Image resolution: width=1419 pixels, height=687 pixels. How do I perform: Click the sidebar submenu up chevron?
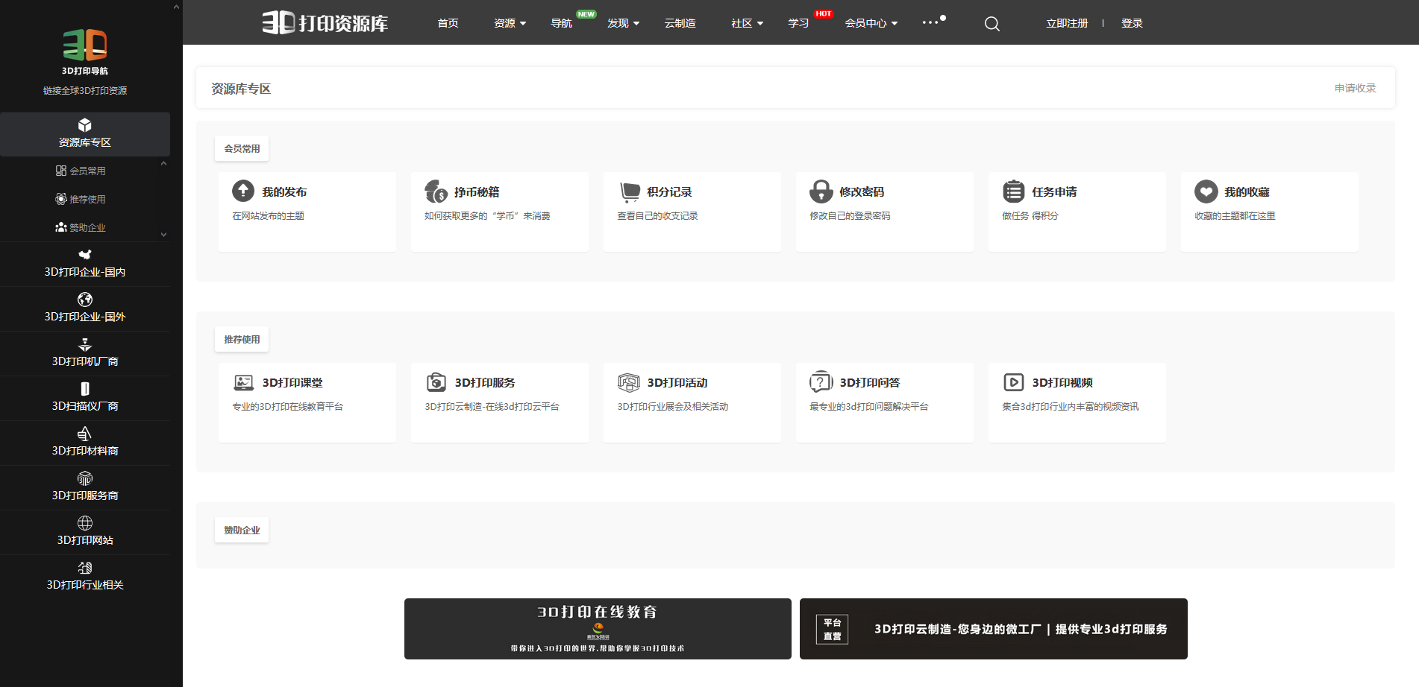tap(164, 163)
